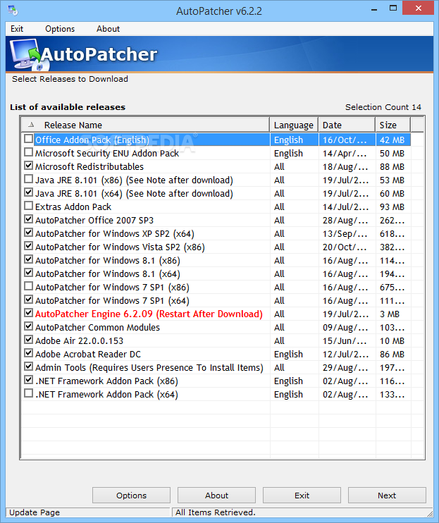This screenshot has height=523, width=439.
Task: Select 'Admin Tools (Requires Users Presence...)' row text
Action: click(x=149, y=367)
